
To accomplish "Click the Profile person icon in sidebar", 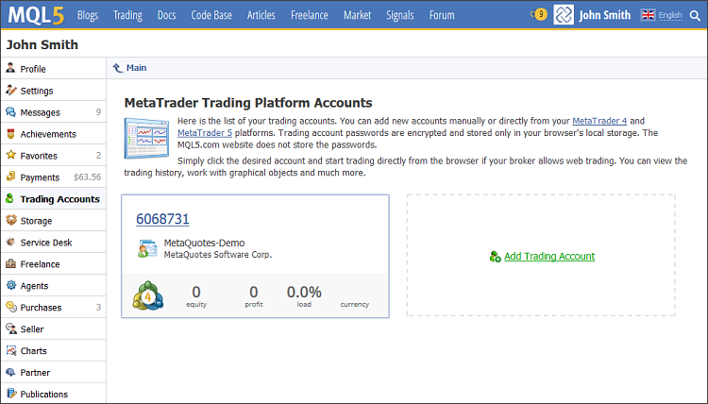I will click(x=10, y=68).
